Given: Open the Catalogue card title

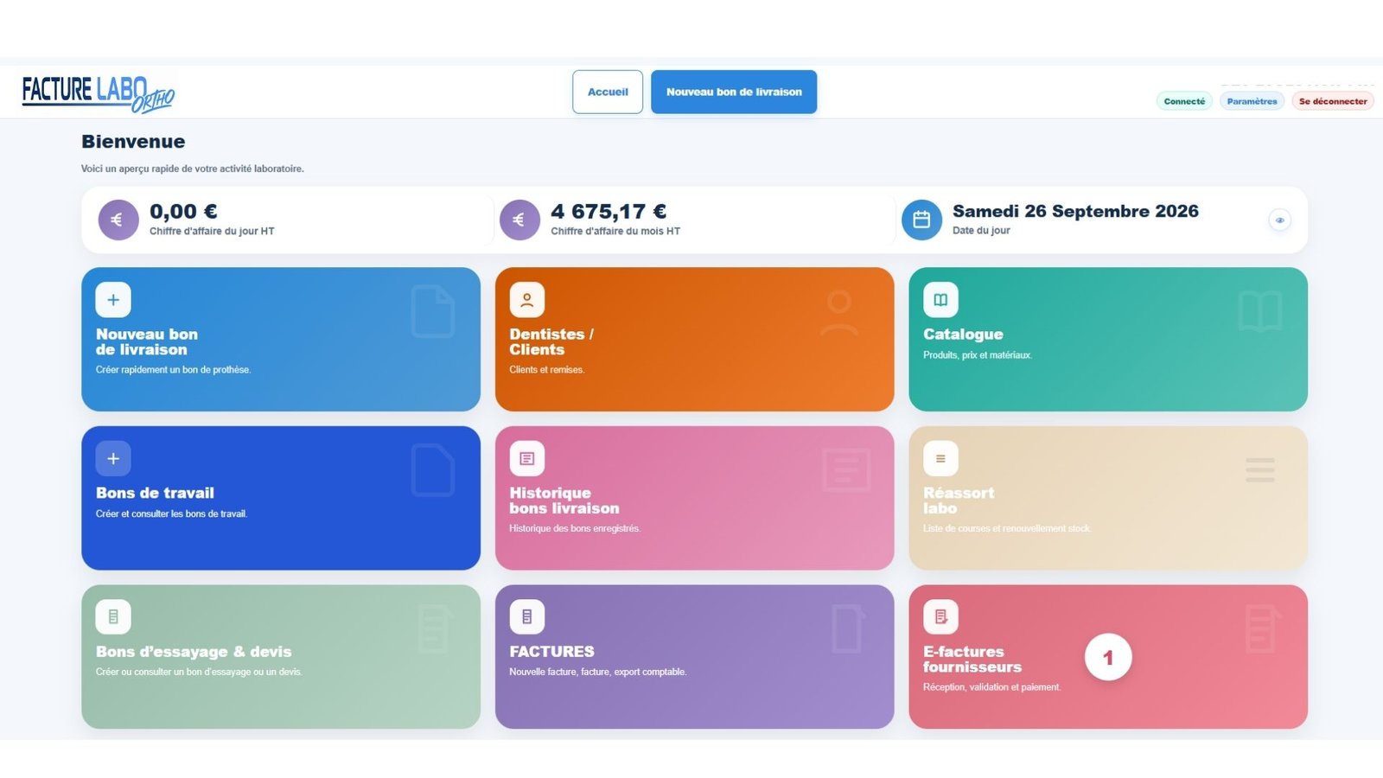Looking at the screenshot, I should [963, 335].
